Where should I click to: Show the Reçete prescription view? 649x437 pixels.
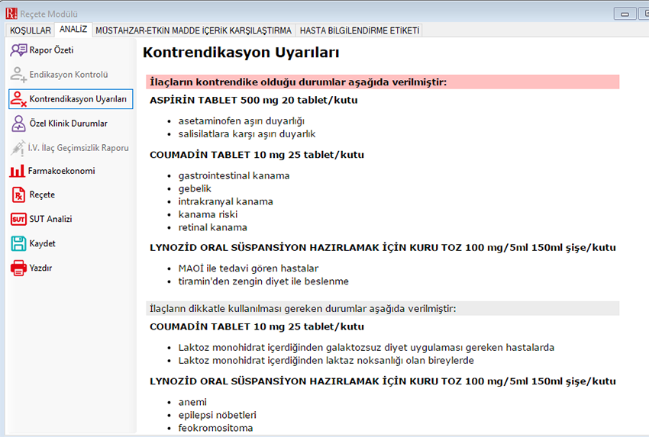[x=41, y=195]
